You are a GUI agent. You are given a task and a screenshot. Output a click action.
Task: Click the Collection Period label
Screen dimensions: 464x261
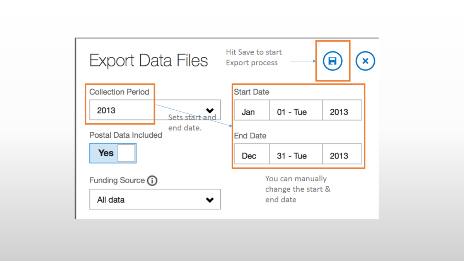pyautogui.click(x=119, y=92)
